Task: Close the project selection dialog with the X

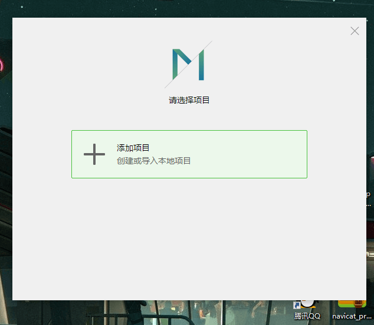Action: coord(355,31)
